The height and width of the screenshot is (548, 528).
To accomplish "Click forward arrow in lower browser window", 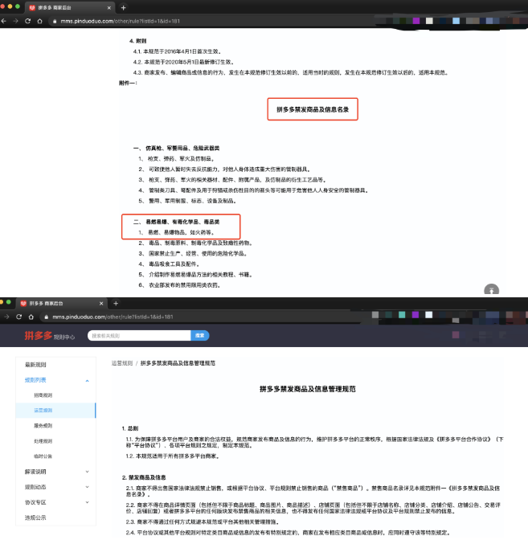I will pyautogui.click(x=6, y=317).
